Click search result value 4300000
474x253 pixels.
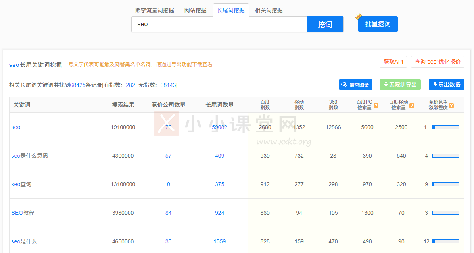tap(123, 156)
